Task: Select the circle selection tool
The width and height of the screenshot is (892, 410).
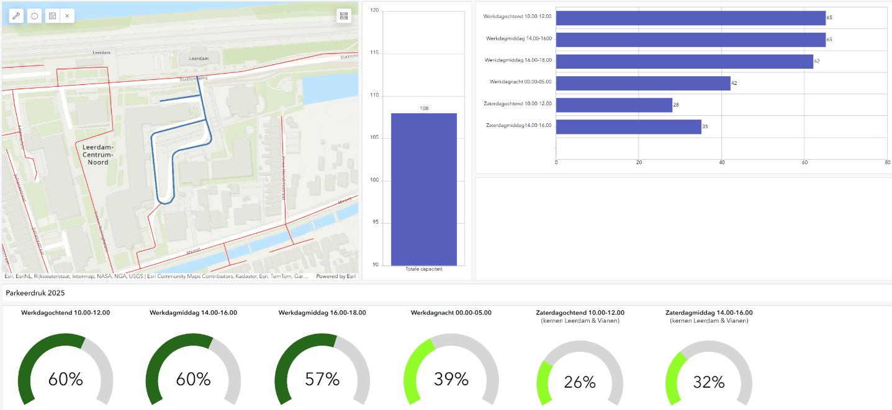Action: coord(35,16)
